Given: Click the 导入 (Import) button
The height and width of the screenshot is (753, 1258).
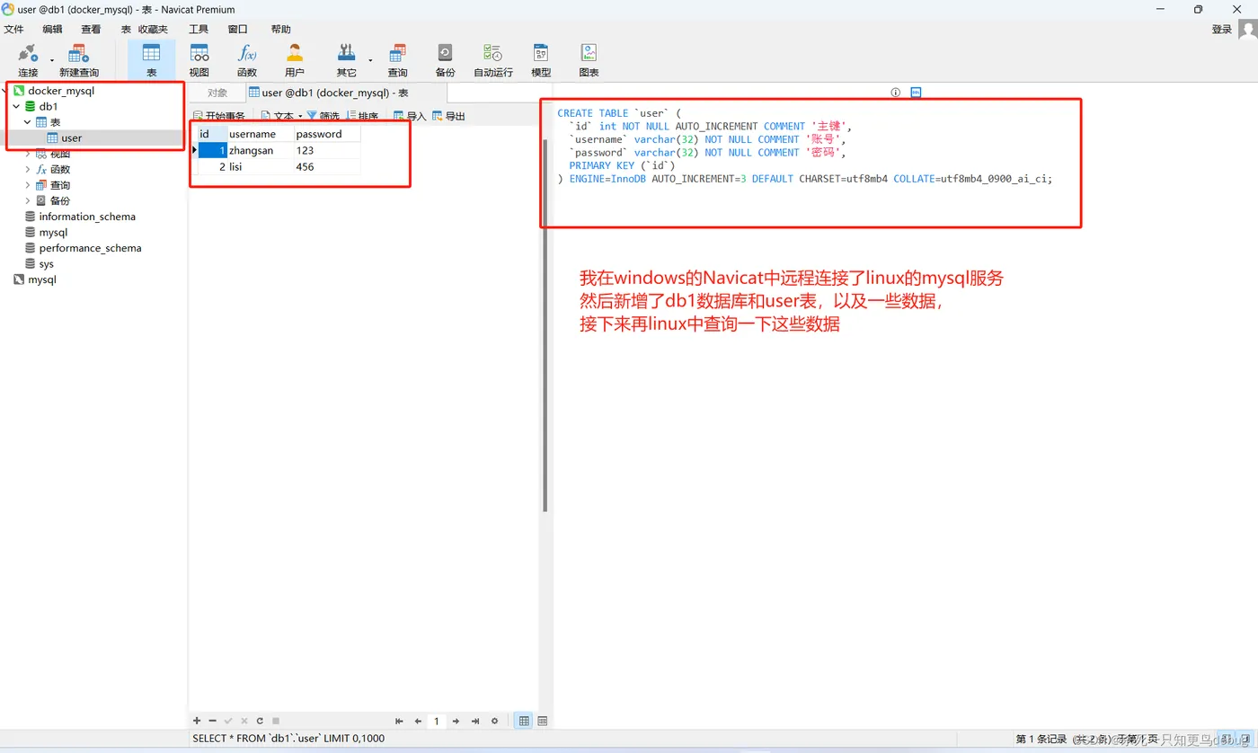Looking at the screenshot, I should point(410,116).
